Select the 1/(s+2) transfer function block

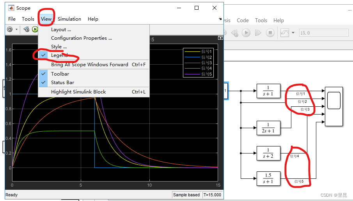(268, 153)
